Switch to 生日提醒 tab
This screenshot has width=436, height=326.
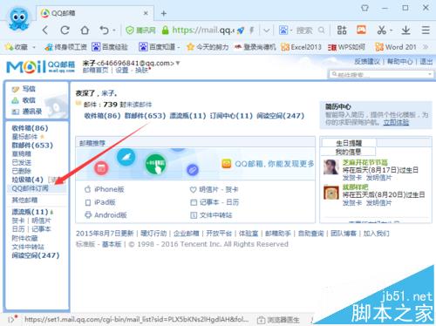pos(349,143)
